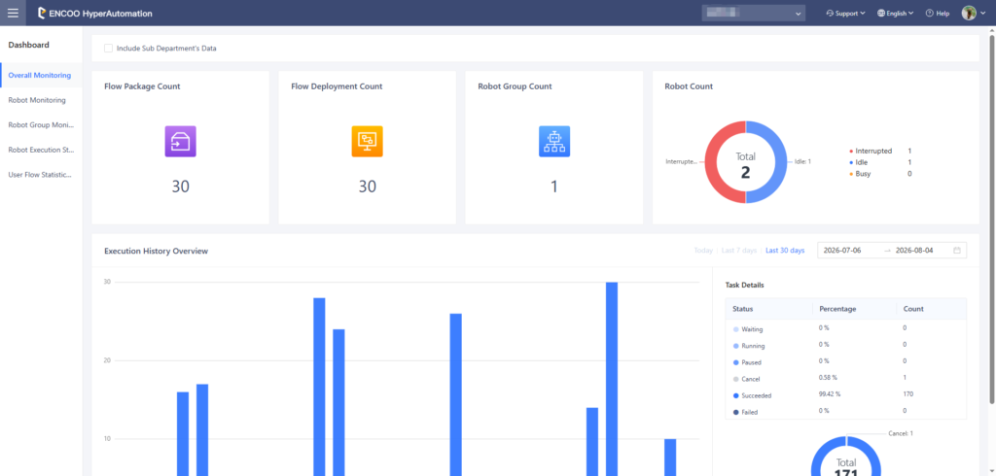The height and width of the screenshot is (476, 996).
Task: Click the tallest bar reaching 30
Action: tap(612, 379)
